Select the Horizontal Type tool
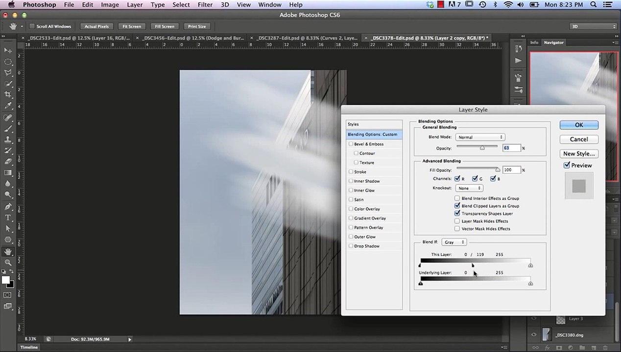Image resolution: width=621 pixels, height=352 pixels. (x=8, y=218)
